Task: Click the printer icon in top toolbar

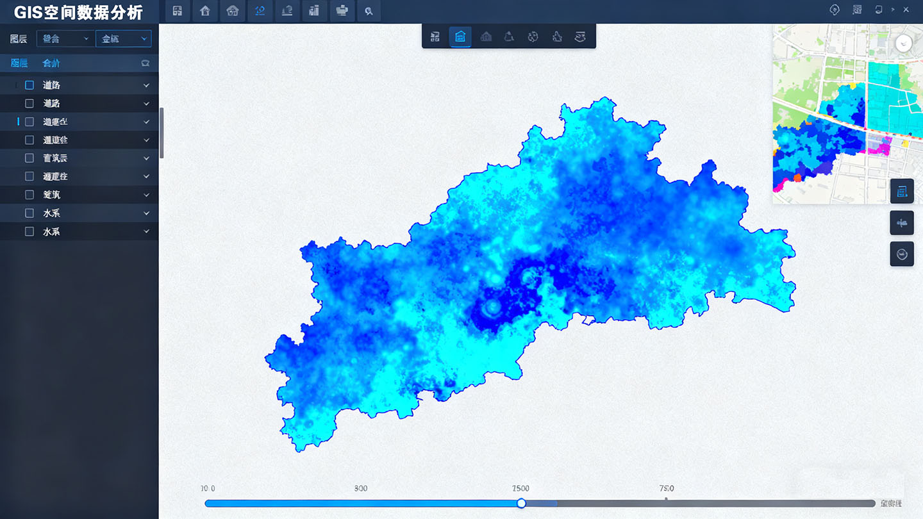Action: [342, 11]
